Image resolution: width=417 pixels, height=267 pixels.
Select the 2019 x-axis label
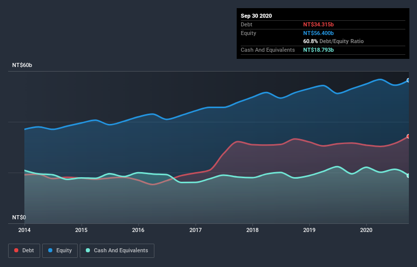click(309, 230)
